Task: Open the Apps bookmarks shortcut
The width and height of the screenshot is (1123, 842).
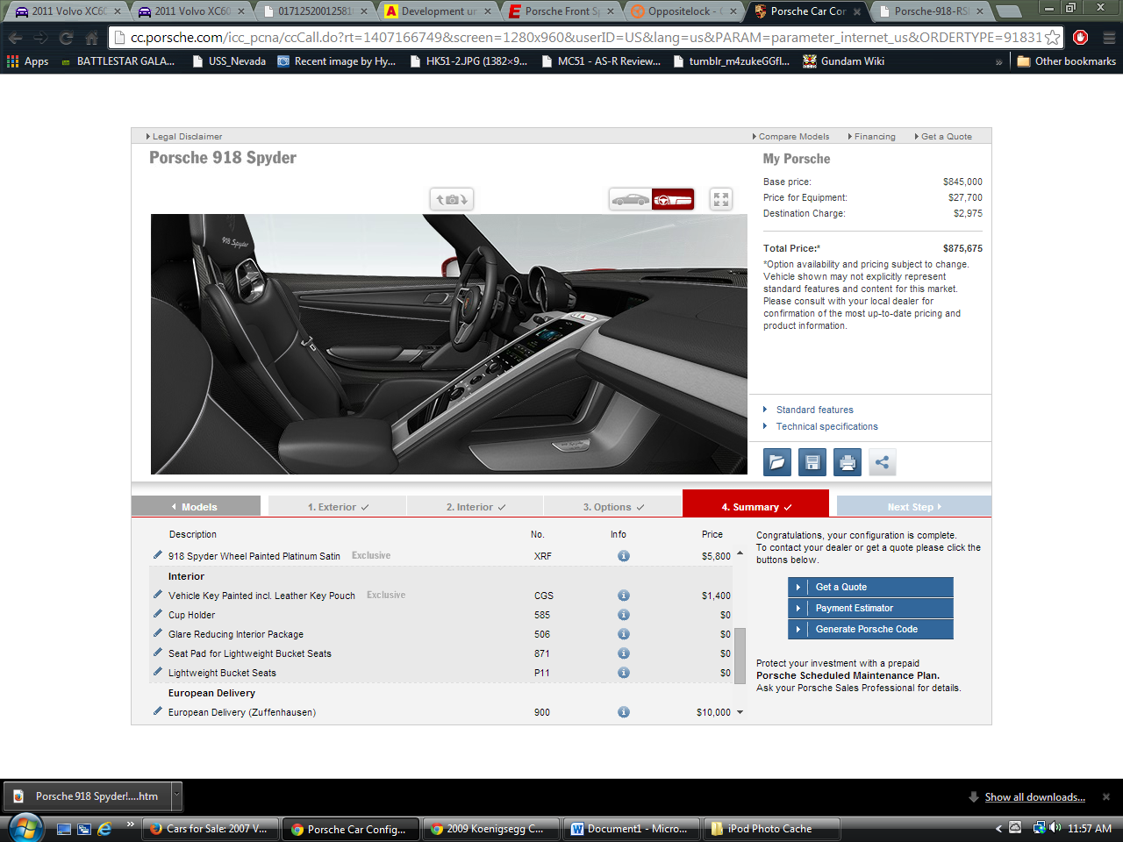Action: pyautogui.click(x=27, y=61)
